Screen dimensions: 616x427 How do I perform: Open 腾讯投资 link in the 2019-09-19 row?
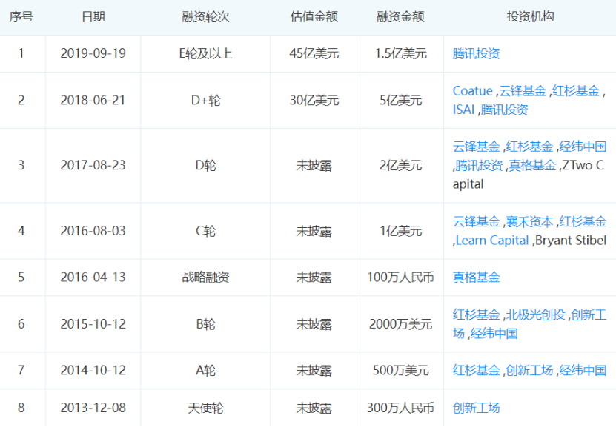pyautogui.click(x=476, y=53)
